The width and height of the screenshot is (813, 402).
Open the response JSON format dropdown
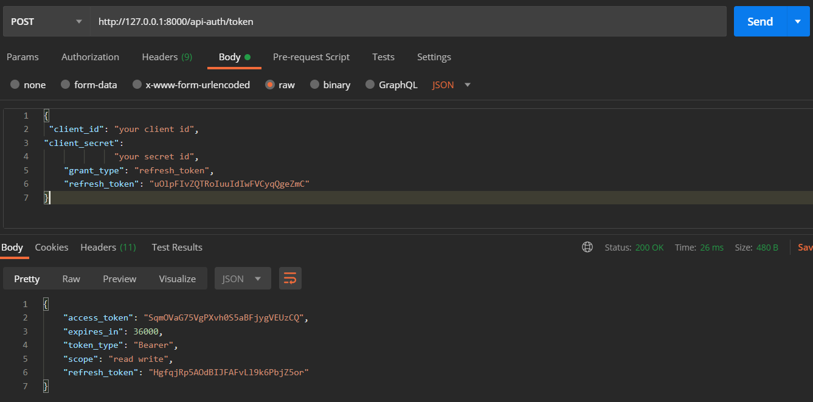tap(243, 279)
